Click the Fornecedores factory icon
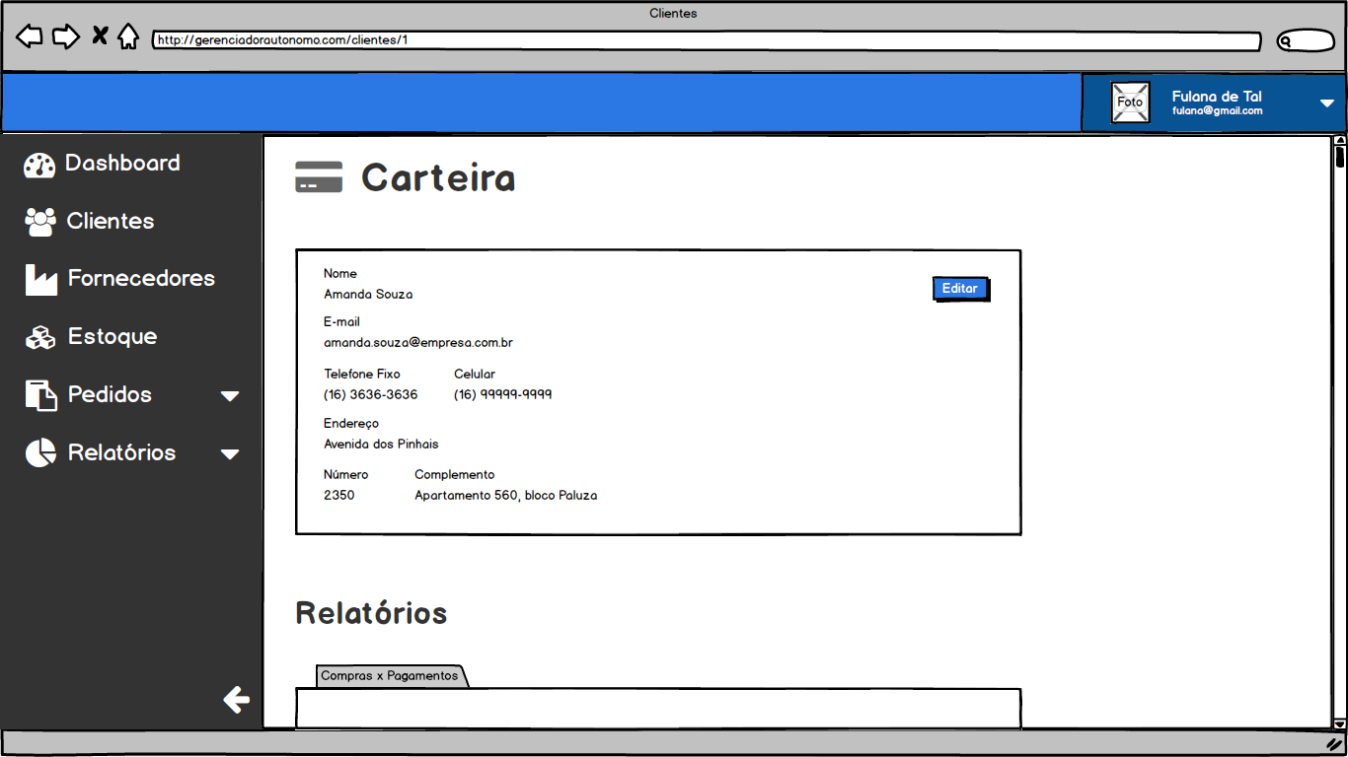 tap(40, 280)
